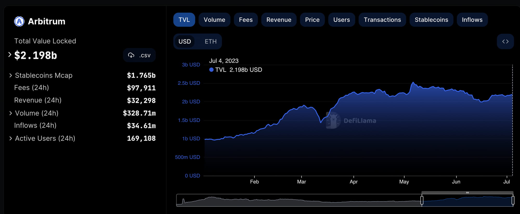520x214 pixels.
Task: Click the 169,108 active users value
Action: coord(141,139)
